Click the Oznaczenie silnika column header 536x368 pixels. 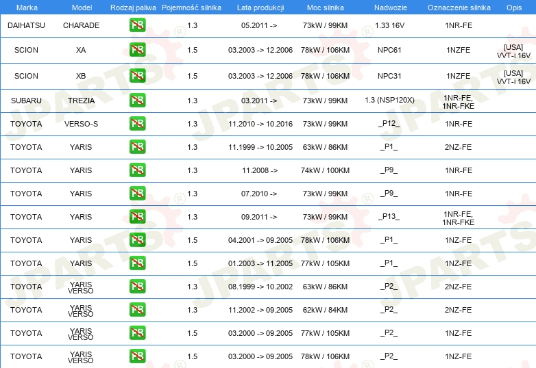click(x=459, y=8)
